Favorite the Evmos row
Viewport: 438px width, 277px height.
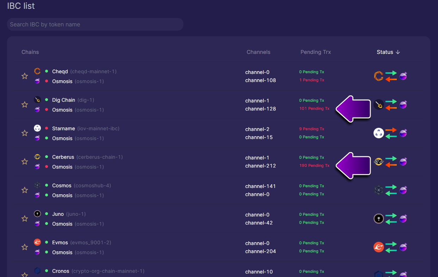[x=25, y=247]
